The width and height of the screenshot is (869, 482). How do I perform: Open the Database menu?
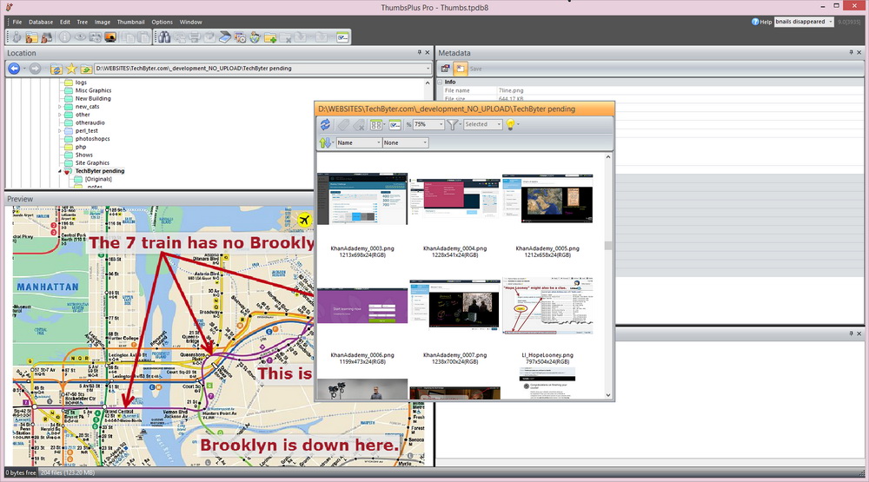41,23
